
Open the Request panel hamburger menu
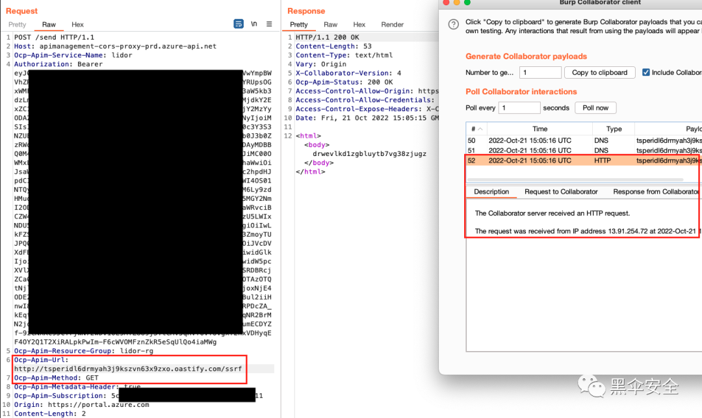(269, 23)
